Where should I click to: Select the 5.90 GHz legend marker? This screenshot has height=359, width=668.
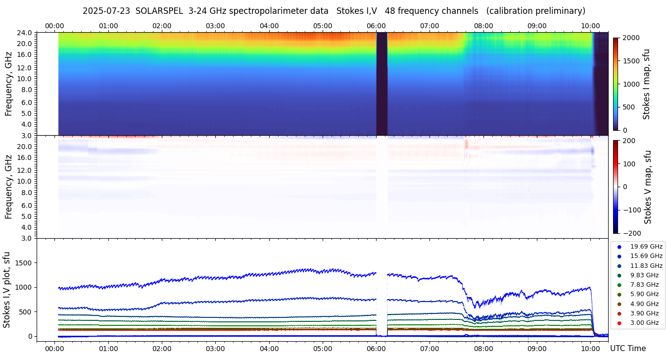point(619,295)
